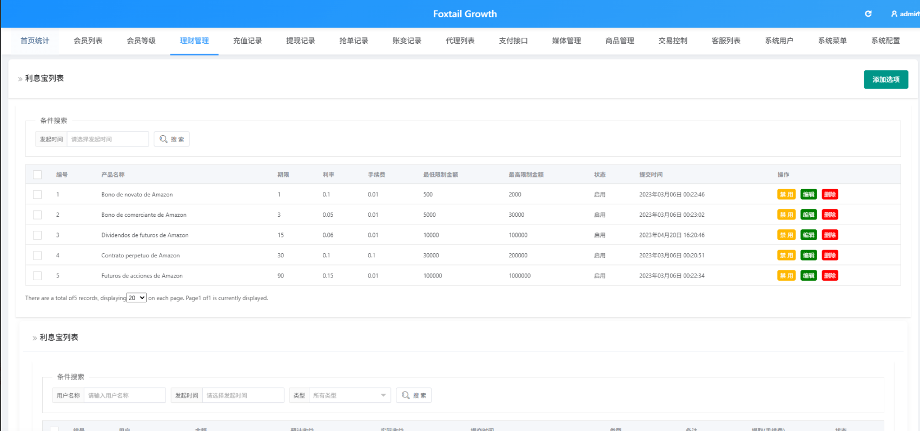Disable Futuros de acciones de Amazon with 禁用
This screenshot has width=920, height=431.
click(786, 276)
